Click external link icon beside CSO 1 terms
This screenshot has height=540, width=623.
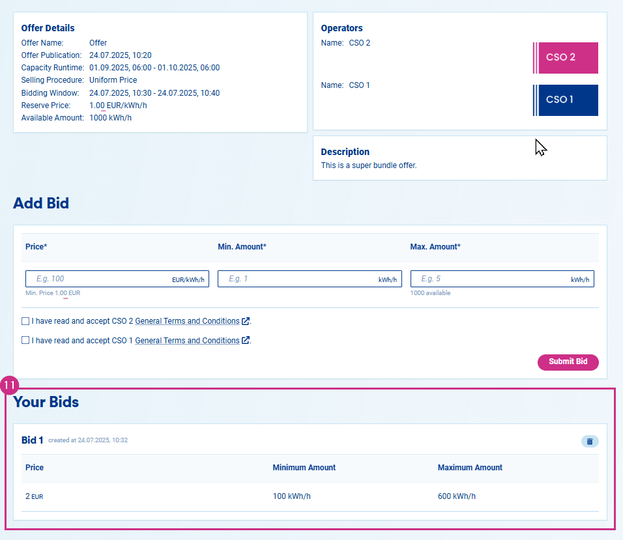246,340
